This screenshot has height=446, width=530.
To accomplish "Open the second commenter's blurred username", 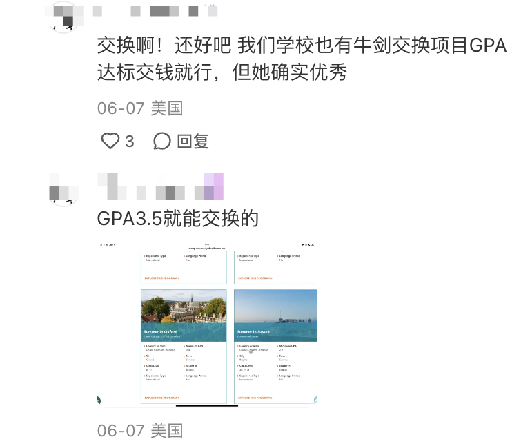I will 161,186.
